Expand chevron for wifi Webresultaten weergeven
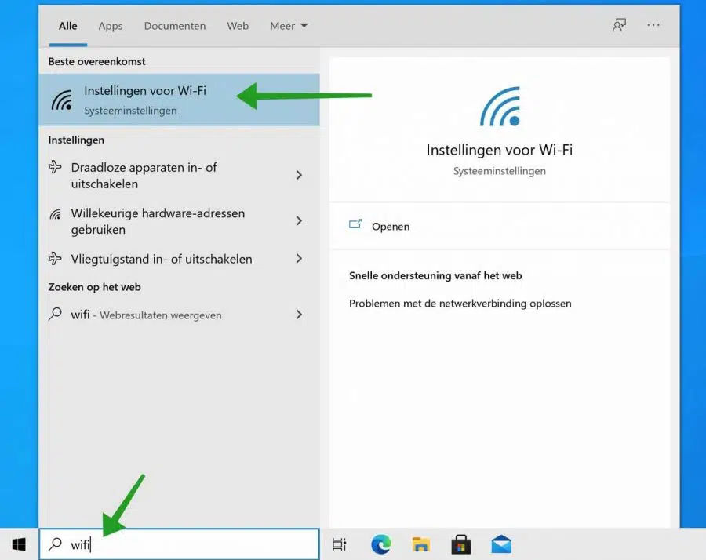Viewport: 706px width, 560px height. 299,315
